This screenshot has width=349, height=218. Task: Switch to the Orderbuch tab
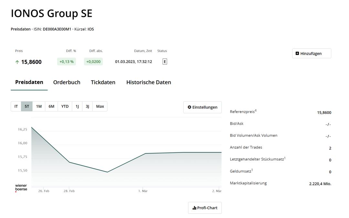[67, 82]
